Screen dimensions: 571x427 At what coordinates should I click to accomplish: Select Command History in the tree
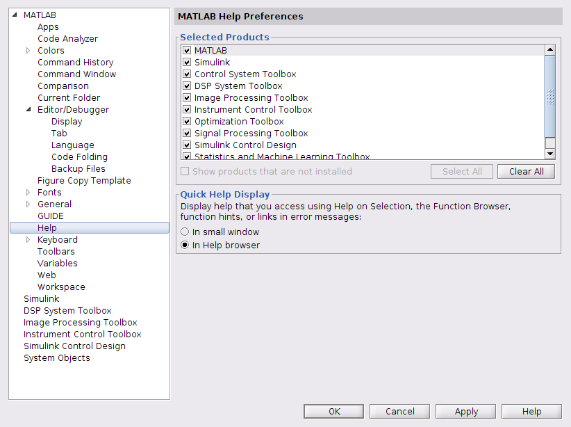(x=76, y=63)
